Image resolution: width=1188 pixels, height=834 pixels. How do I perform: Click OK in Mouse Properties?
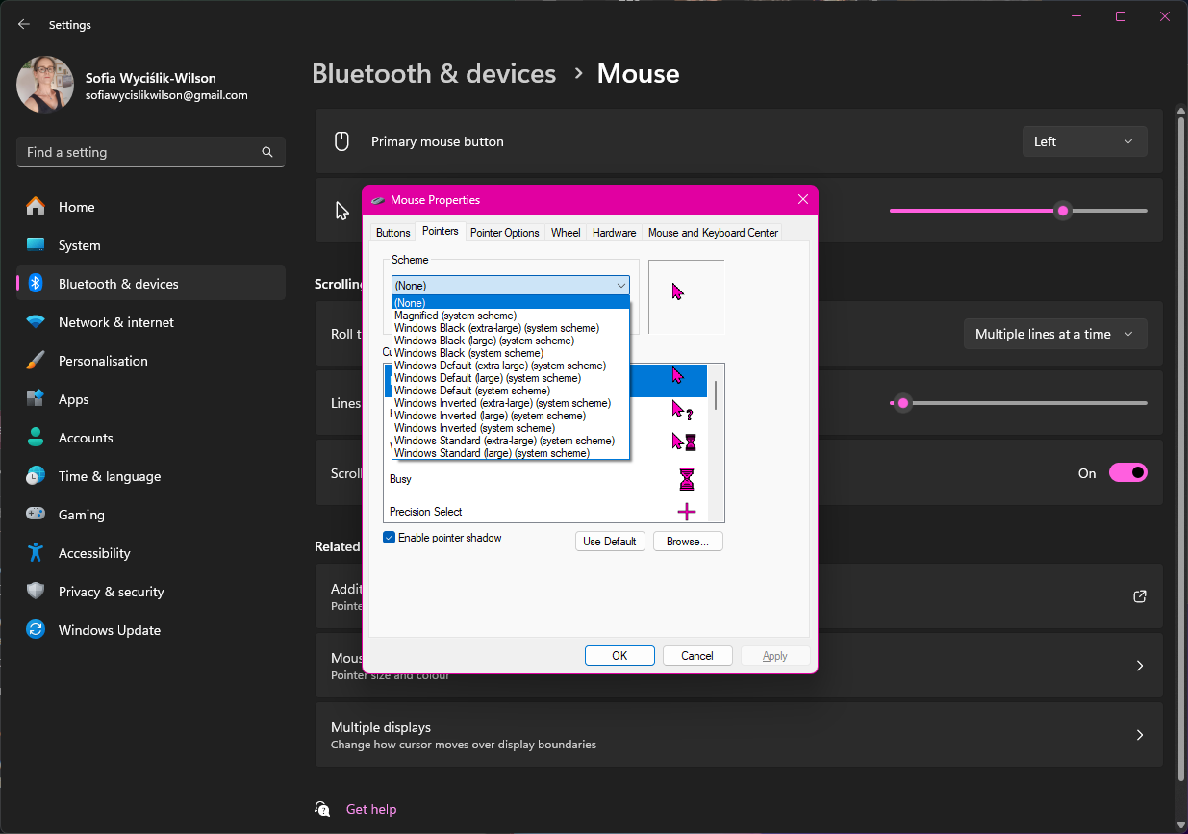(x=619, y=656)
